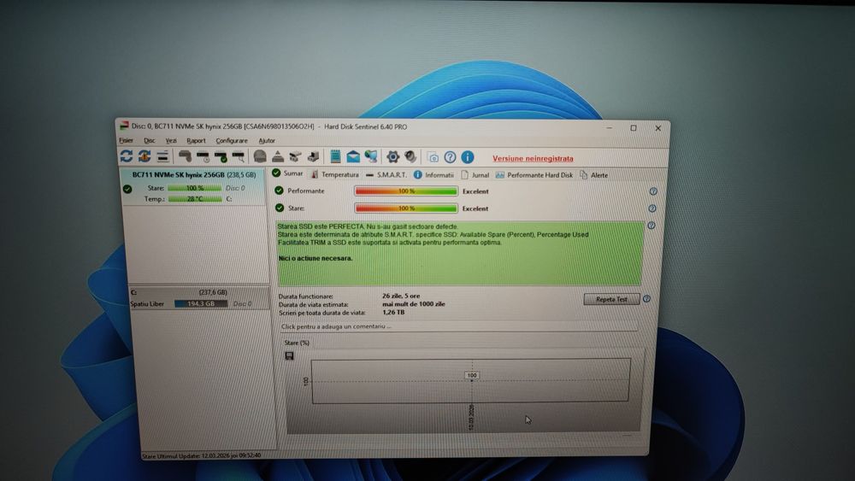855x481 pixels.
Task: Click the comment field 'Click pentru a adauga un comentariu'
Action: coord(458,326)
